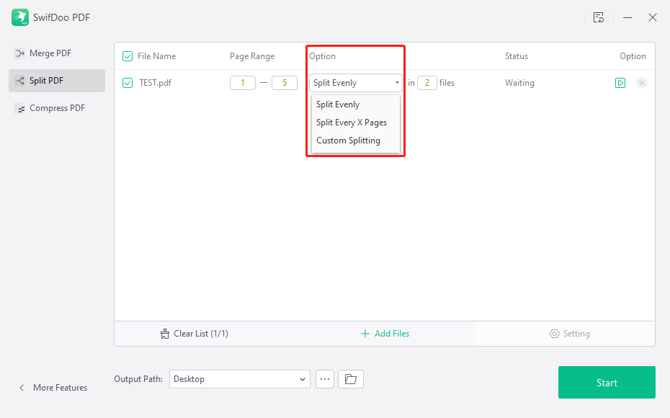
Task: Start splitting TEST.pdf via its green play icon
Action: (x=620, y=82)
